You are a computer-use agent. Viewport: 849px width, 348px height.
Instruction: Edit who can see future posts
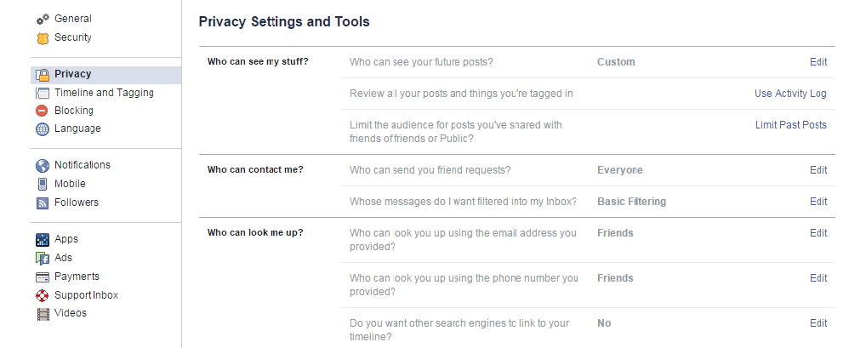(818, 62)
